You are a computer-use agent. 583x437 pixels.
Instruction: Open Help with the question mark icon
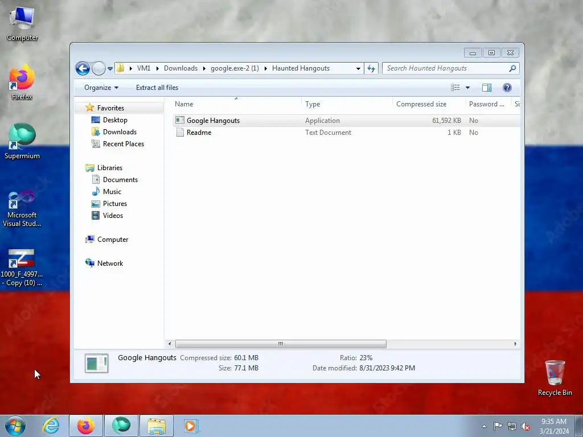tap(507, 88)
